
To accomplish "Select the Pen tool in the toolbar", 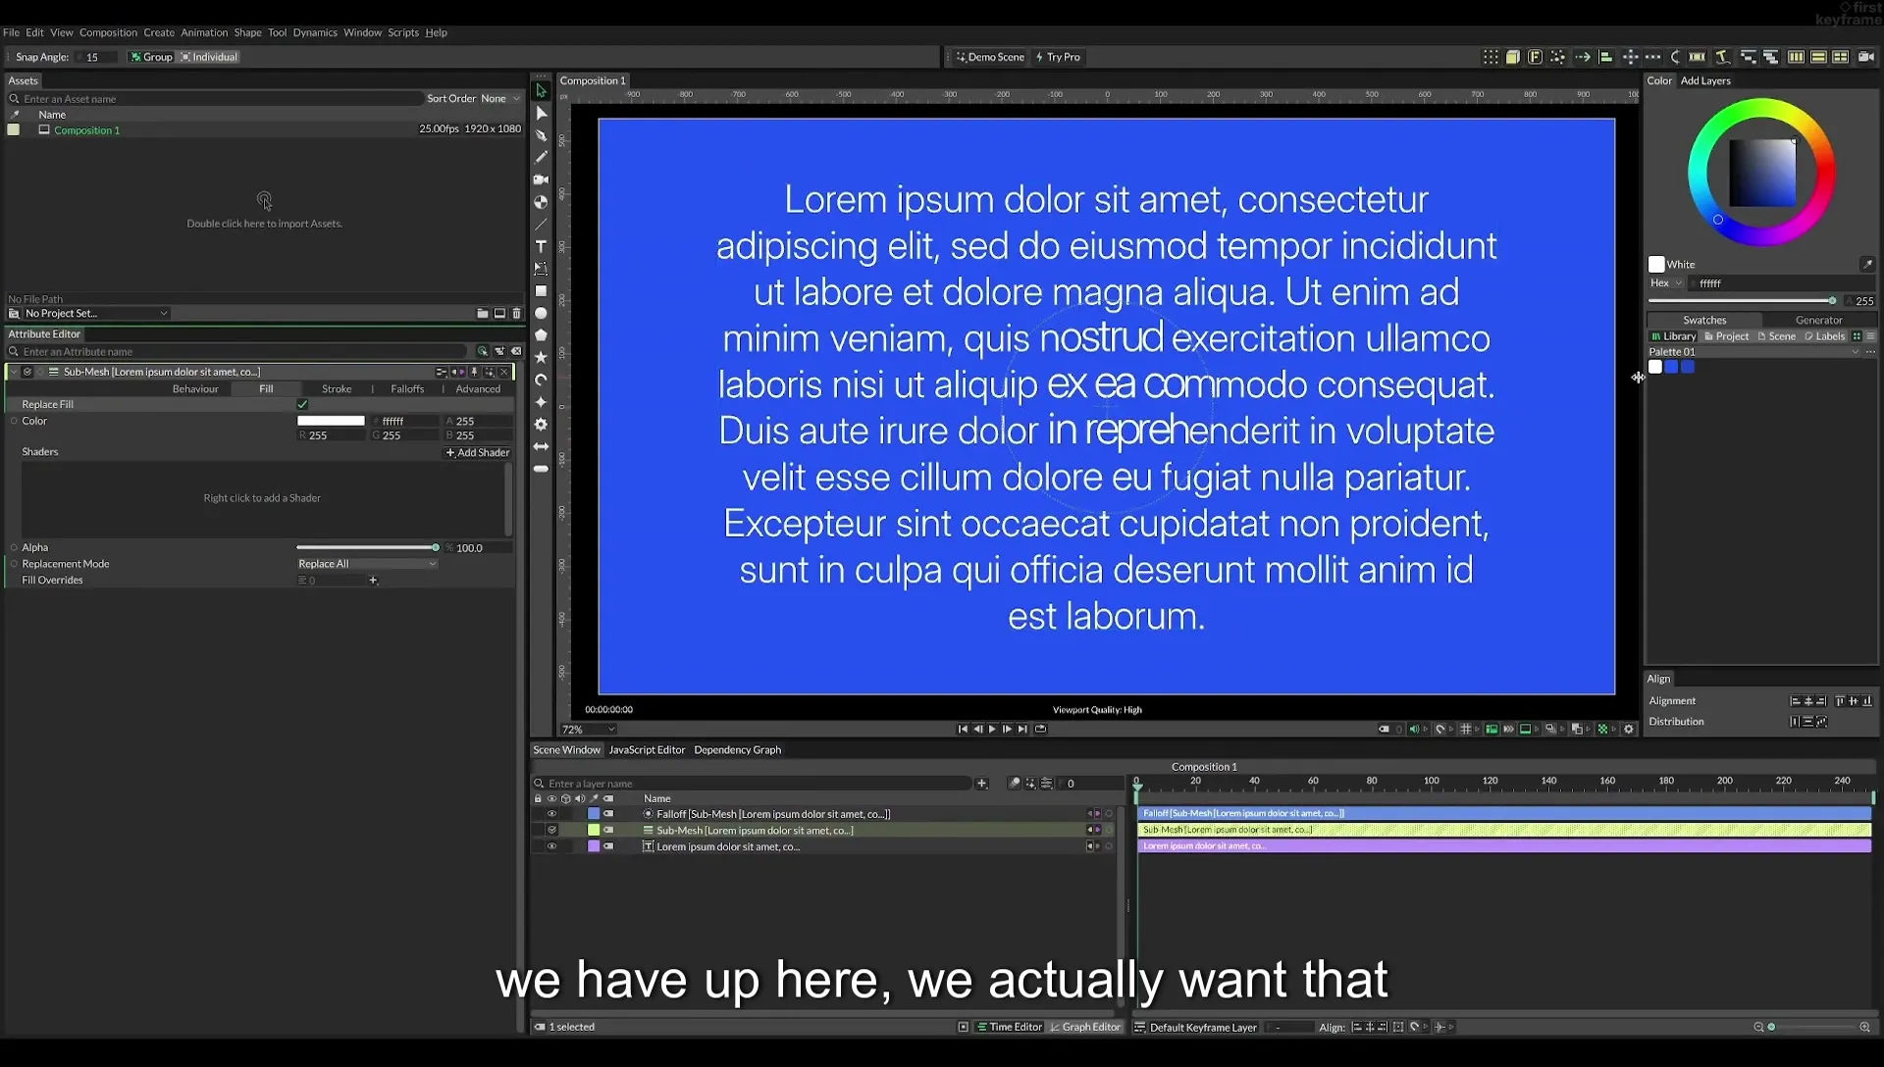I will tap(541, 135).
